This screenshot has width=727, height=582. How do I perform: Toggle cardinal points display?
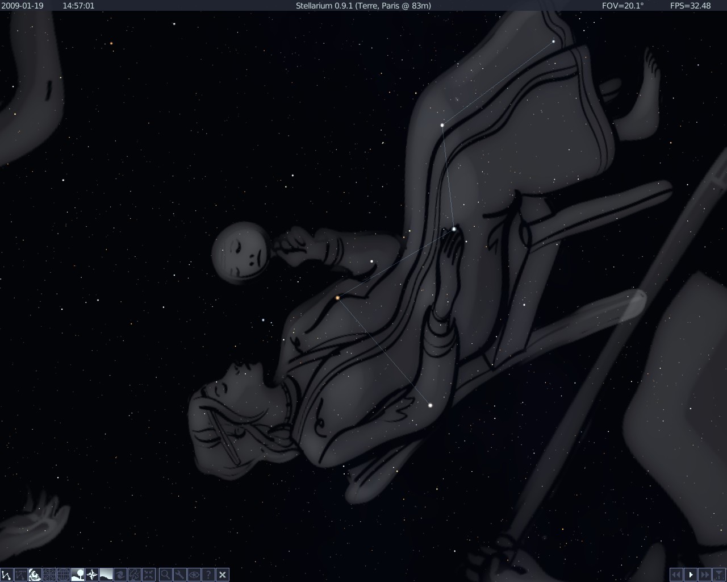[92, 575]
